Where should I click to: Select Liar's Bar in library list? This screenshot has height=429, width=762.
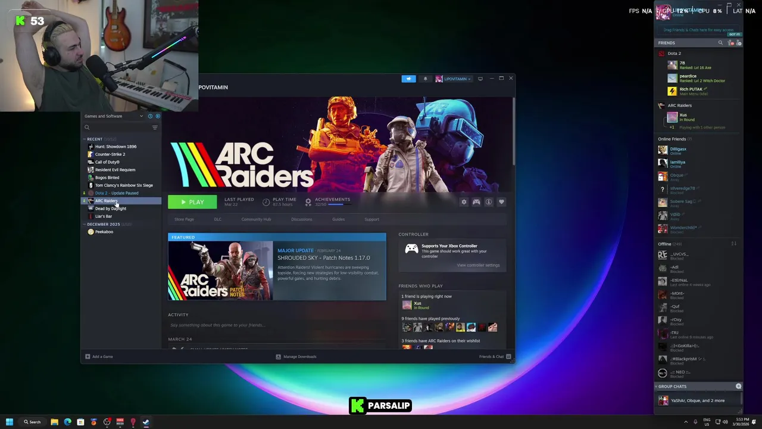[x=104, y=216]
